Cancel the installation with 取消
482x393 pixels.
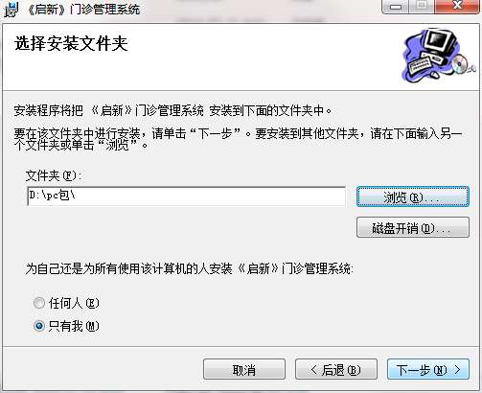[x=244, y=369]
